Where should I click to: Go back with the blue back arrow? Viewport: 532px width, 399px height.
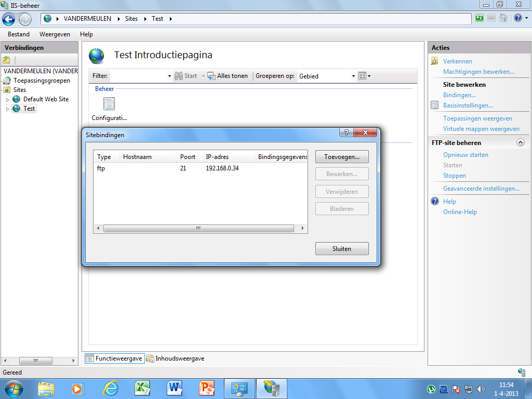(8, 19)
